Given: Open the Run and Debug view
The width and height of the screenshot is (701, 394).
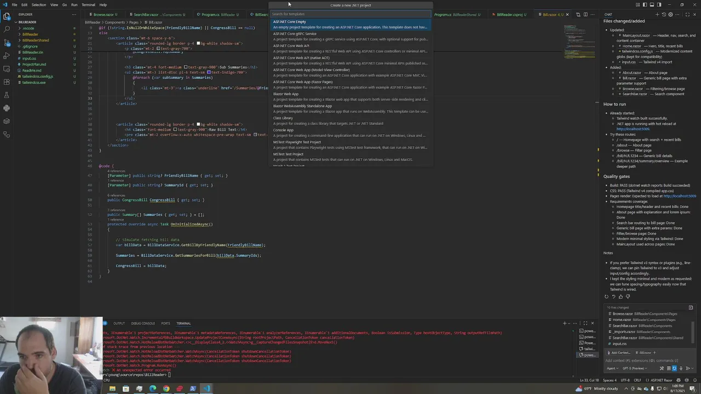Looking at the screenshot, I should click(x=7, y=55).
